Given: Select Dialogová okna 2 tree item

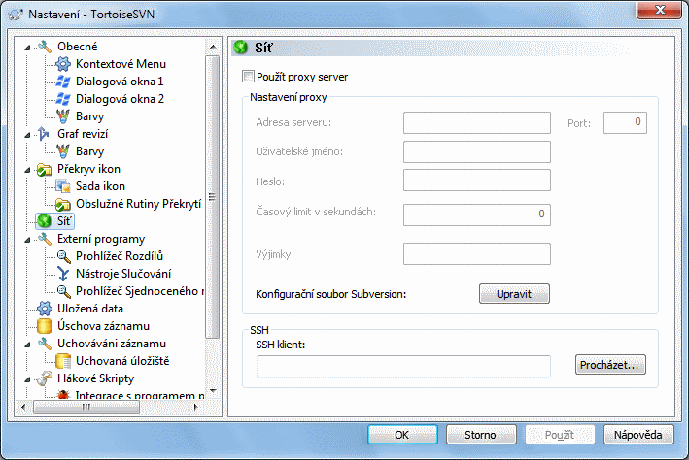Looking at the screenshot, I should coord(120,99).
